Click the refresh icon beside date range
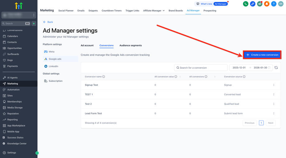Viewport: 286px width, 158px height. click(276, 68)
